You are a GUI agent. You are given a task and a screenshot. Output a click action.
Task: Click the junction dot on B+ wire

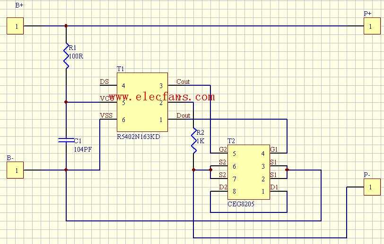tap(66, 25)
